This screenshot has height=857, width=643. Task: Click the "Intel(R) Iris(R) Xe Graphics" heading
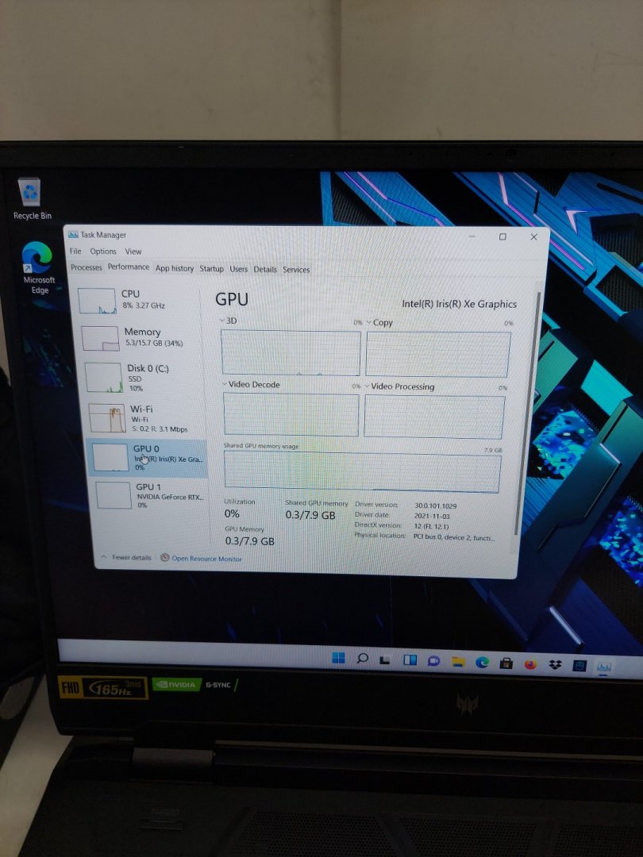(x=460, y=304)
